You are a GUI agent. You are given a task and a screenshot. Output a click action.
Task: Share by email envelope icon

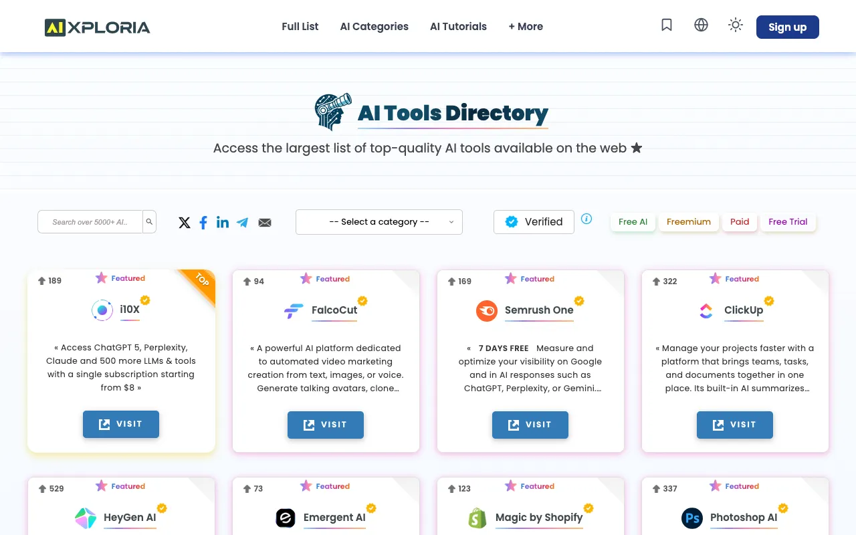pos(265,223)
